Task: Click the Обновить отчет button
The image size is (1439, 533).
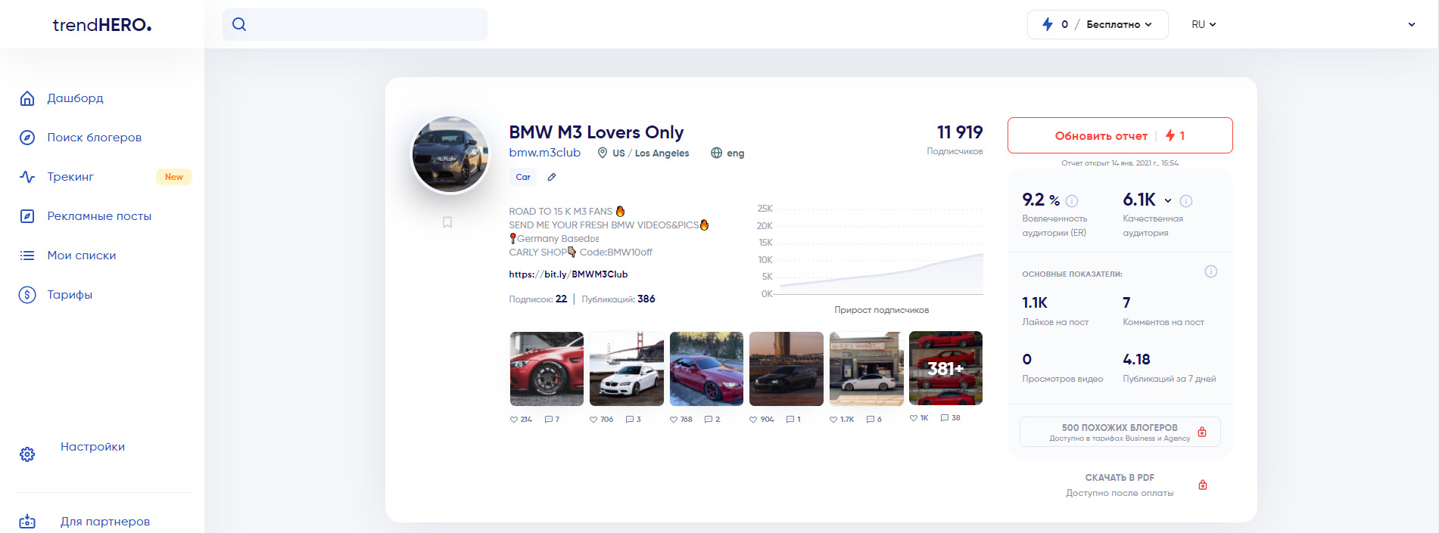Action: 1120,135
